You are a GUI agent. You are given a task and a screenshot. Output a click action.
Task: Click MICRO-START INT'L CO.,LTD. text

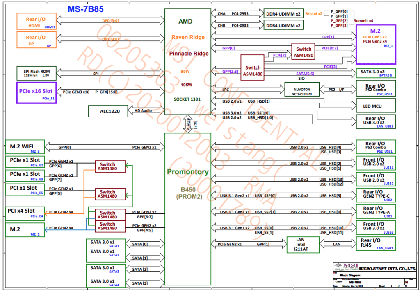(x=388, y=269)
